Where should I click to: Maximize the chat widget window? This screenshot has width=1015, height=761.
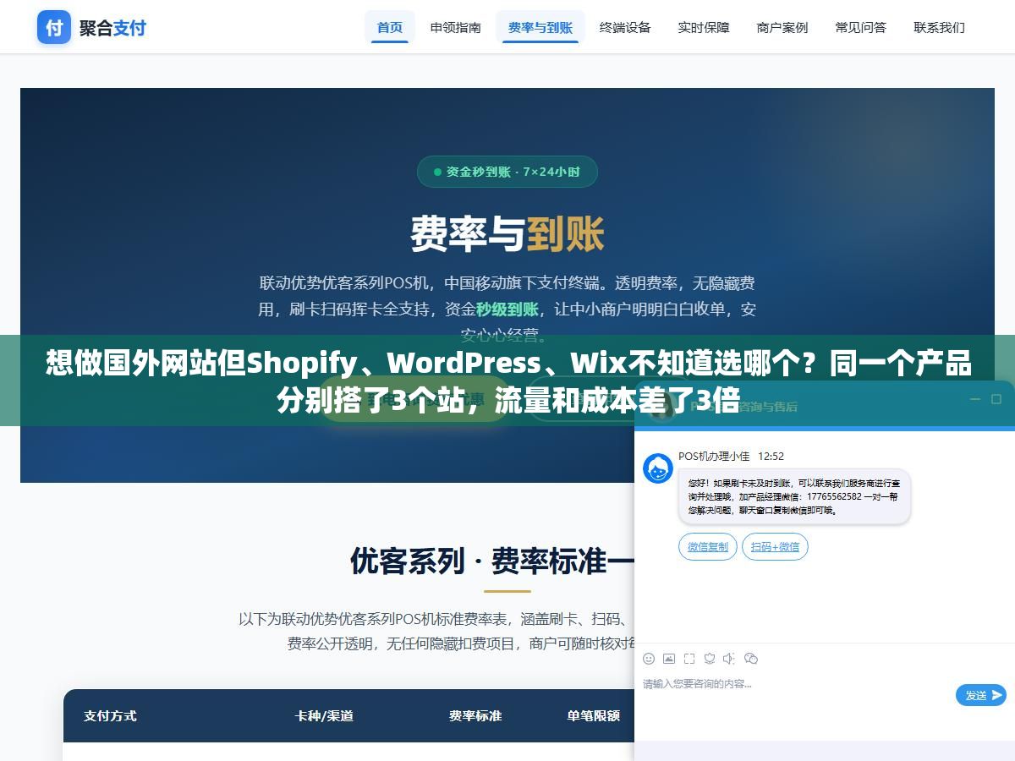tap(996, 399)
